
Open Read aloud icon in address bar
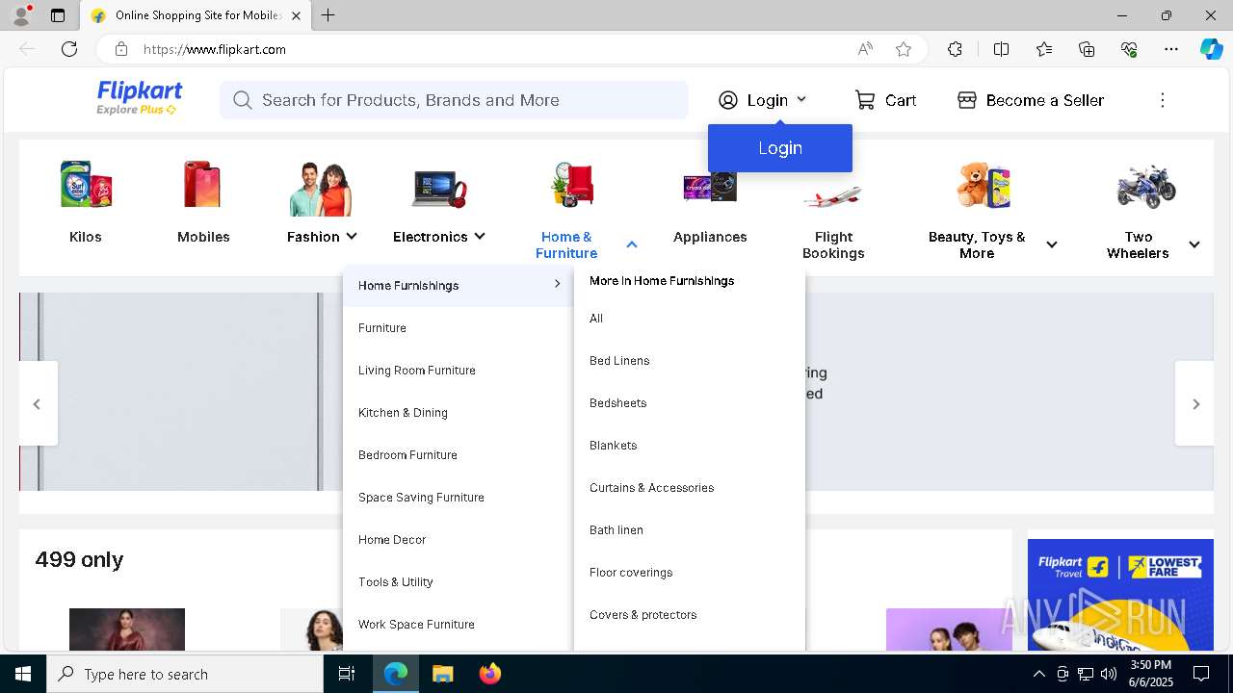pyautogui.click(x=865, y=49)
